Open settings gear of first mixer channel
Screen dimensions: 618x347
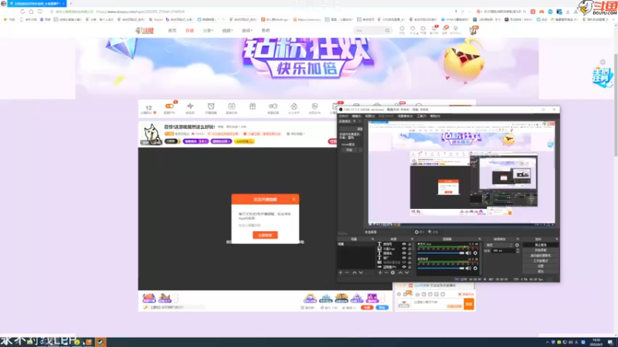click(x=475, y=253)
